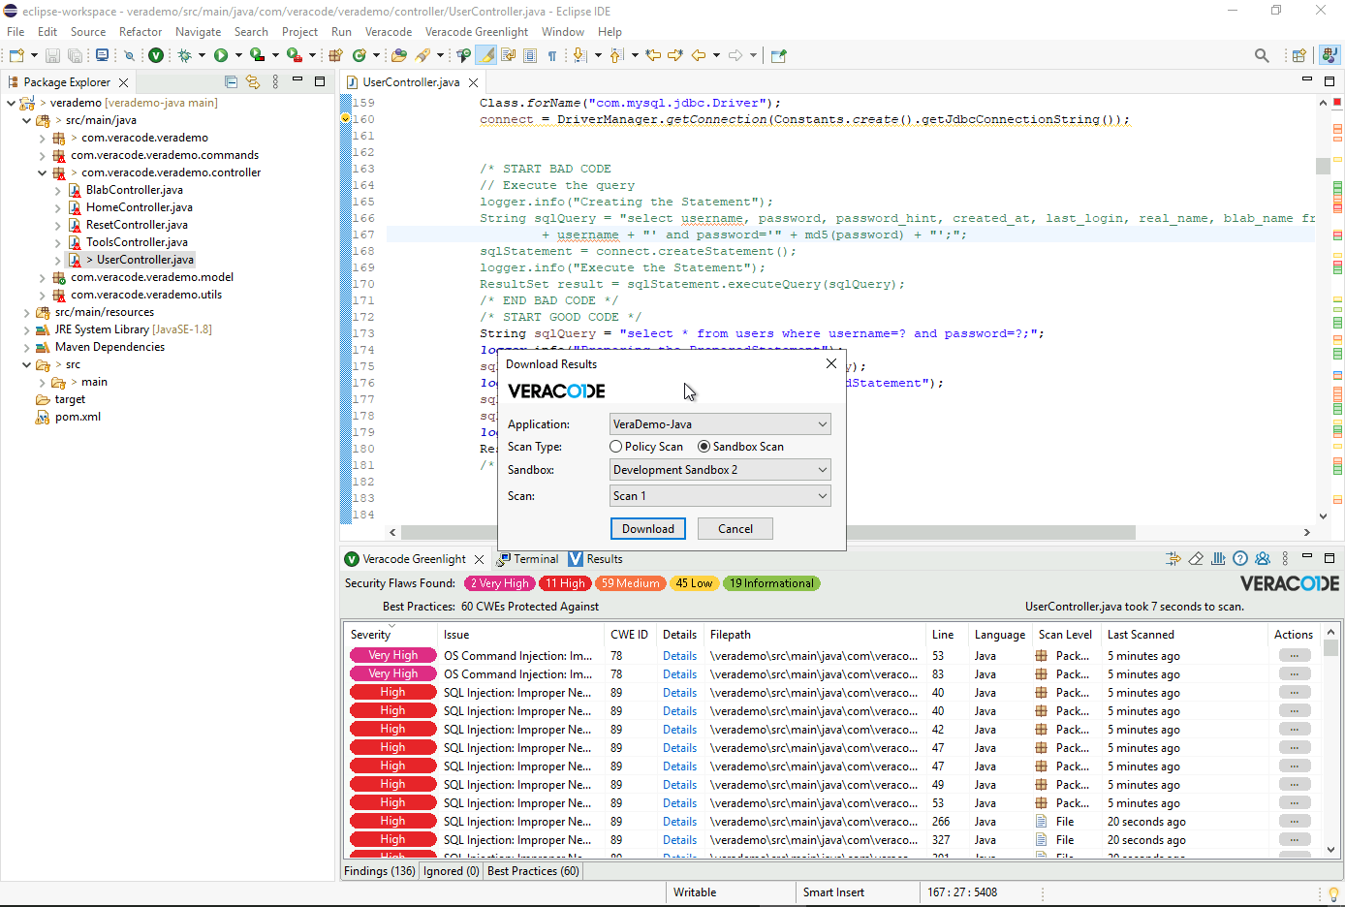Click the Coverage run icon

[x=257, y=55]
